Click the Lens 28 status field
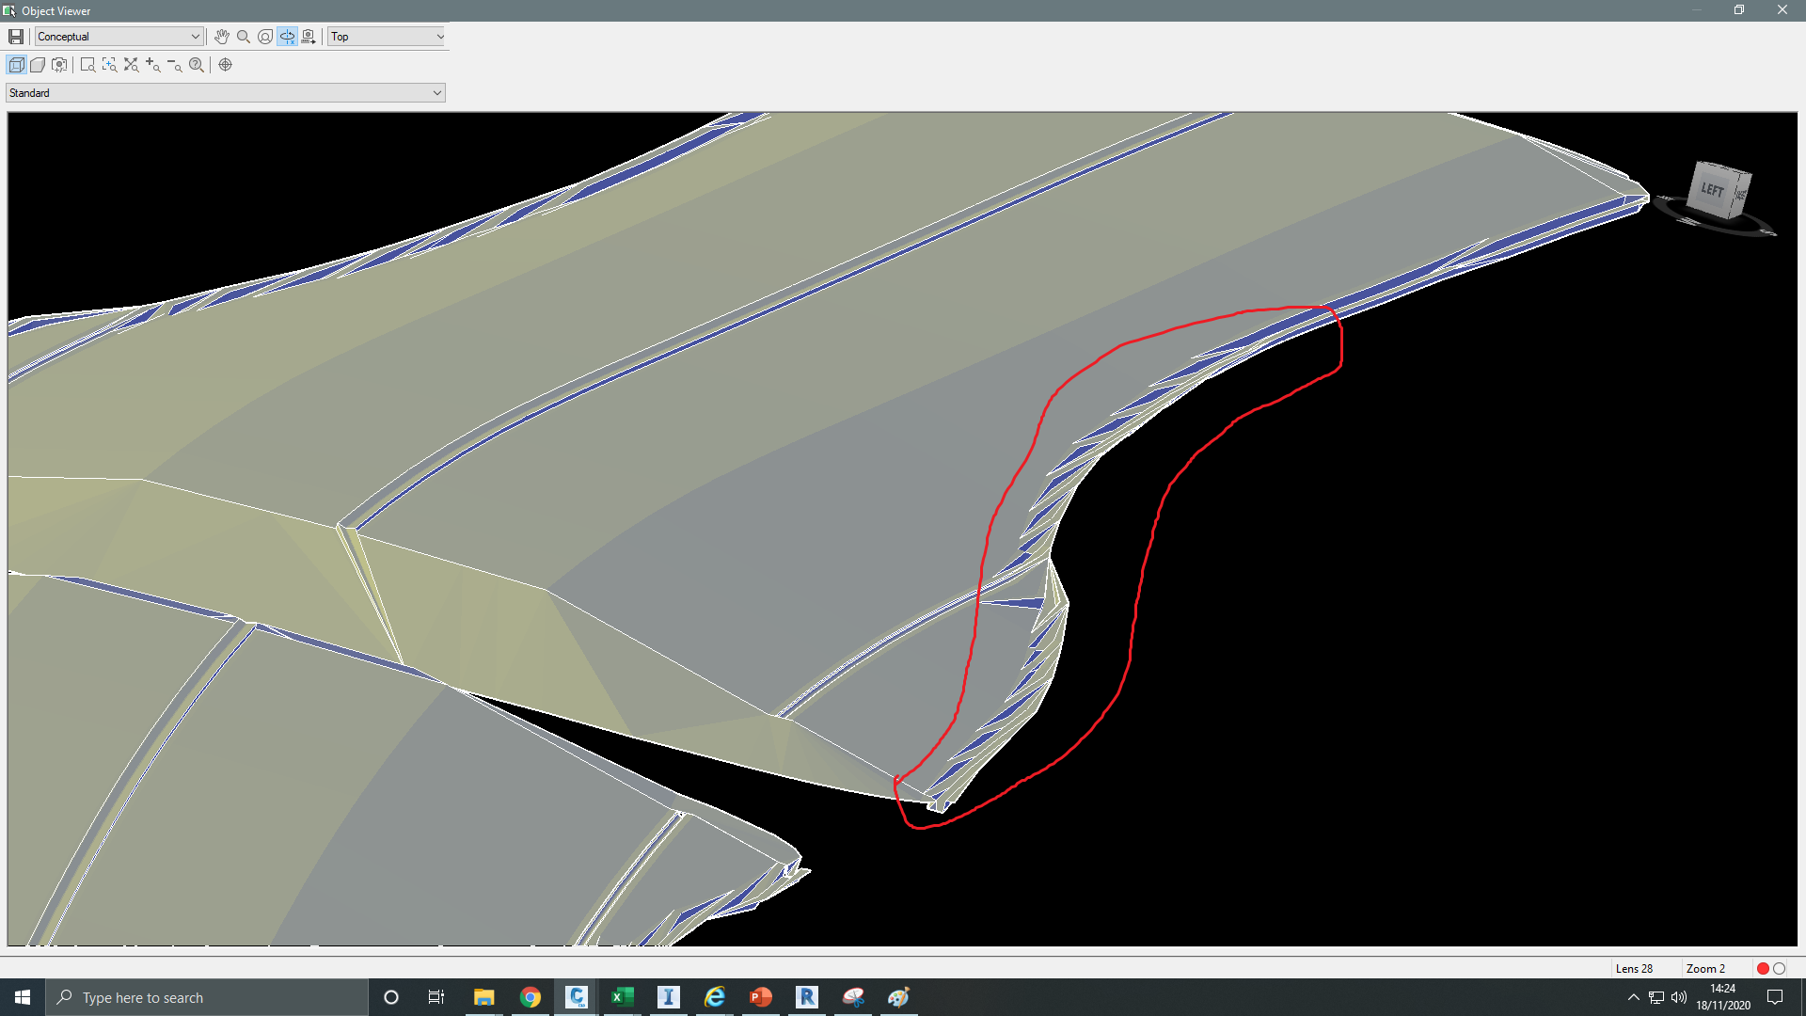Viewport: 1806px width, 1016px height. [x=1635, y=968]
